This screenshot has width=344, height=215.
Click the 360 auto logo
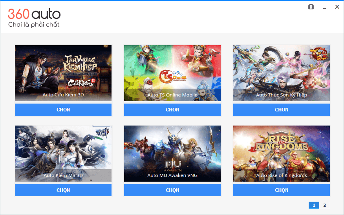[x=34, y=18]
